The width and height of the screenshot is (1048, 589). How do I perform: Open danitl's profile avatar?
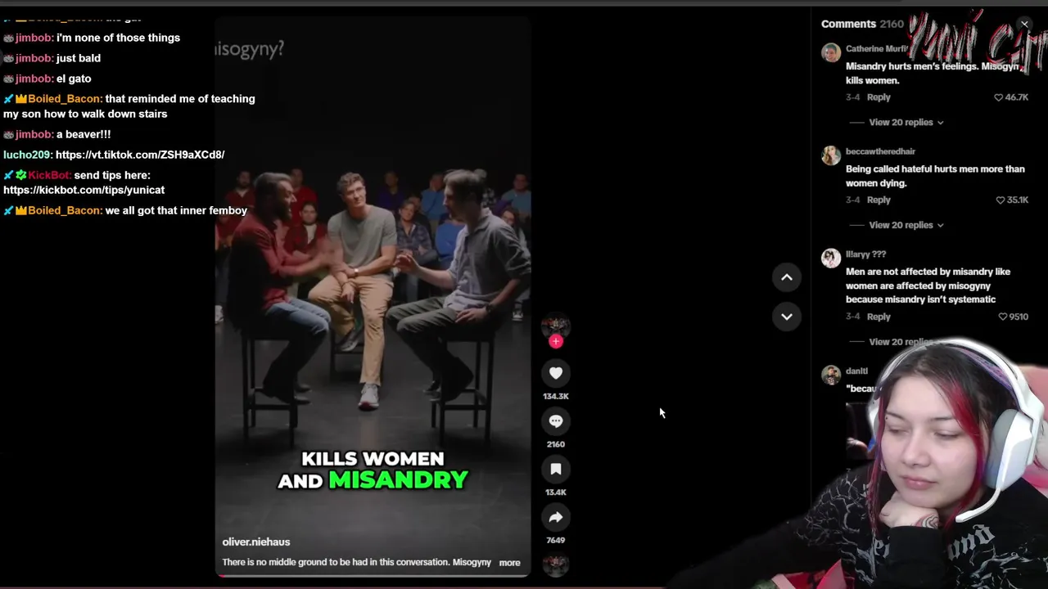(x=831, y=375)
